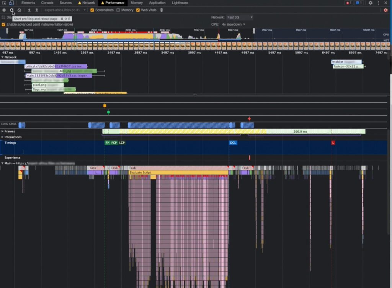
Task: Click the DCL timing marker
Action: click(233, 143)
